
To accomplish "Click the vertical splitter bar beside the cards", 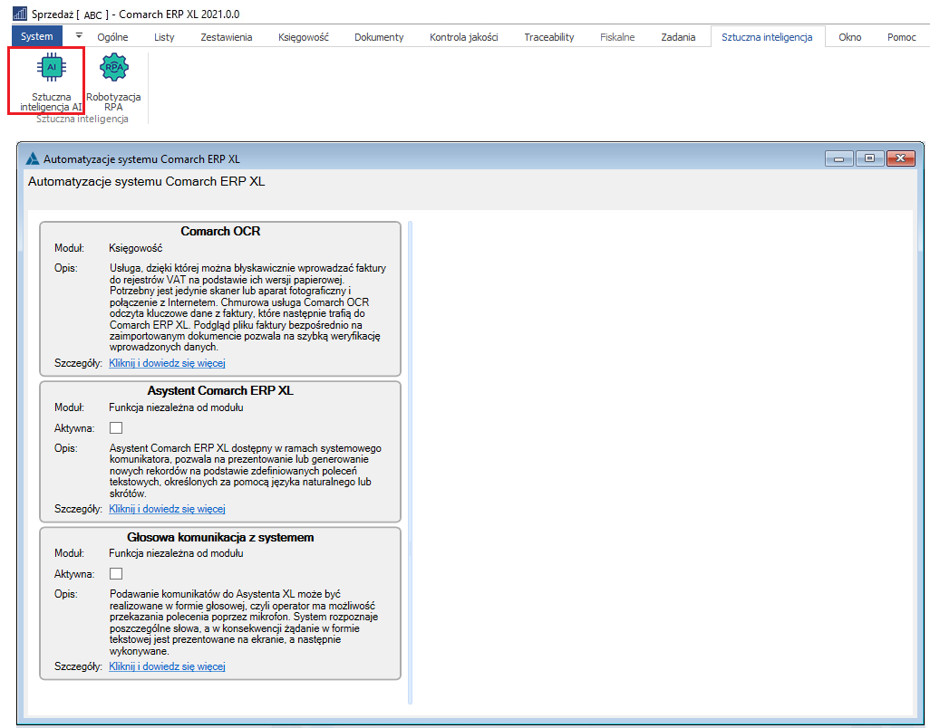I will click(x=410, y=462).
